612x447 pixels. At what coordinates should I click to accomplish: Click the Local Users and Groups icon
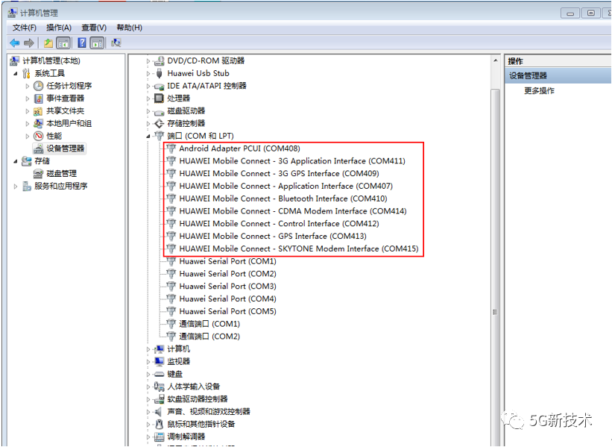click(x=38, y=123)
